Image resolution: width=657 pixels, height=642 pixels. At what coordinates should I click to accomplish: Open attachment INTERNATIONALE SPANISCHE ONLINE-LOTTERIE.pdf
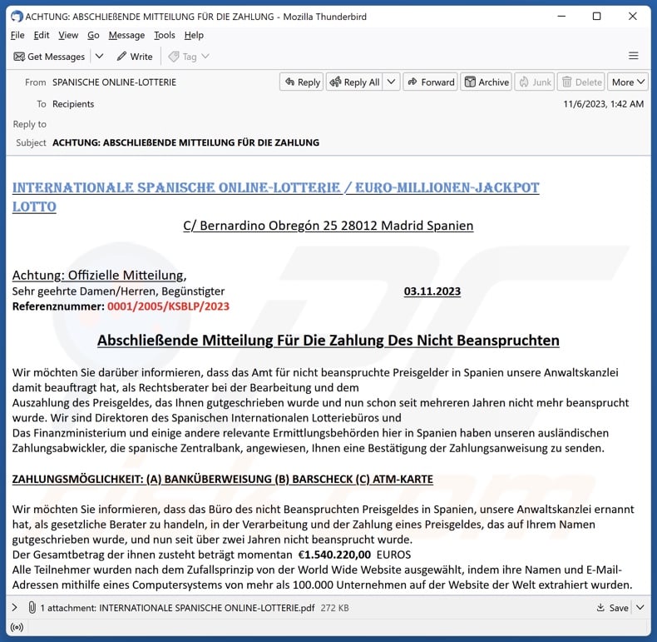click(x=206, y=608)
